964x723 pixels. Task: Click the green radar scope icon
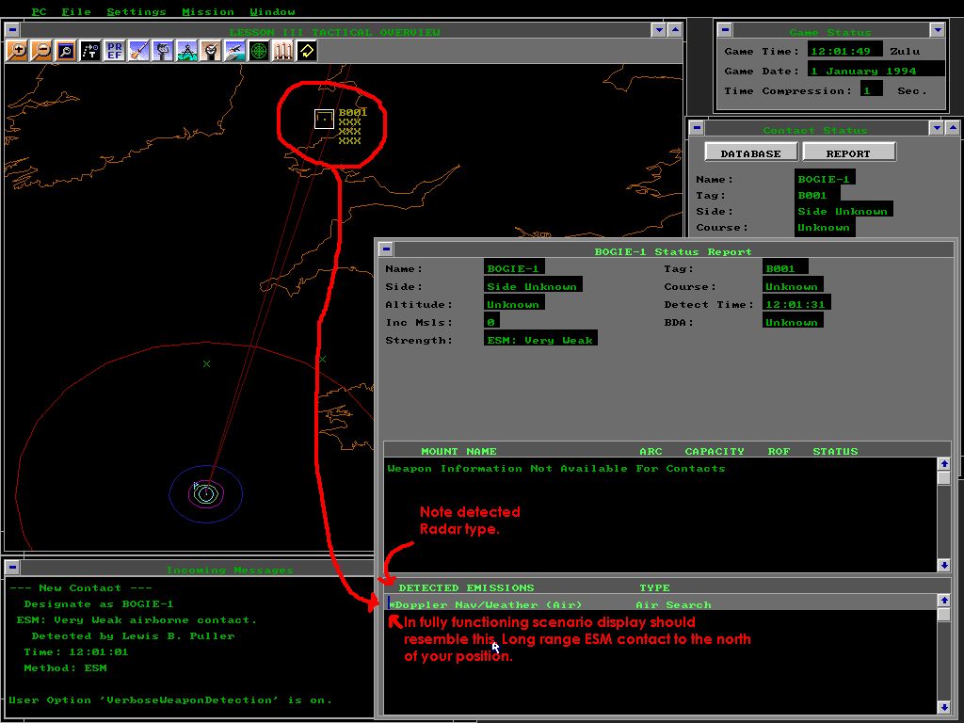pos(259,51)
